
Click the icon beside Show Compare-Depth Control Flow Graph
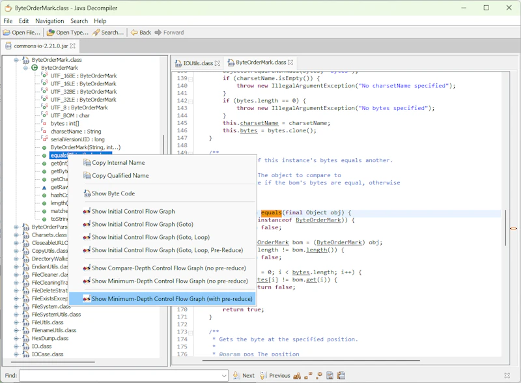click(87, 268)
